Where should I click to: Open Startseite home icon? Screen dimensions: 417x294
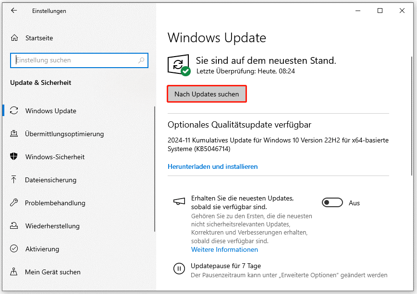pyautogui.click(x=14, y=38)
